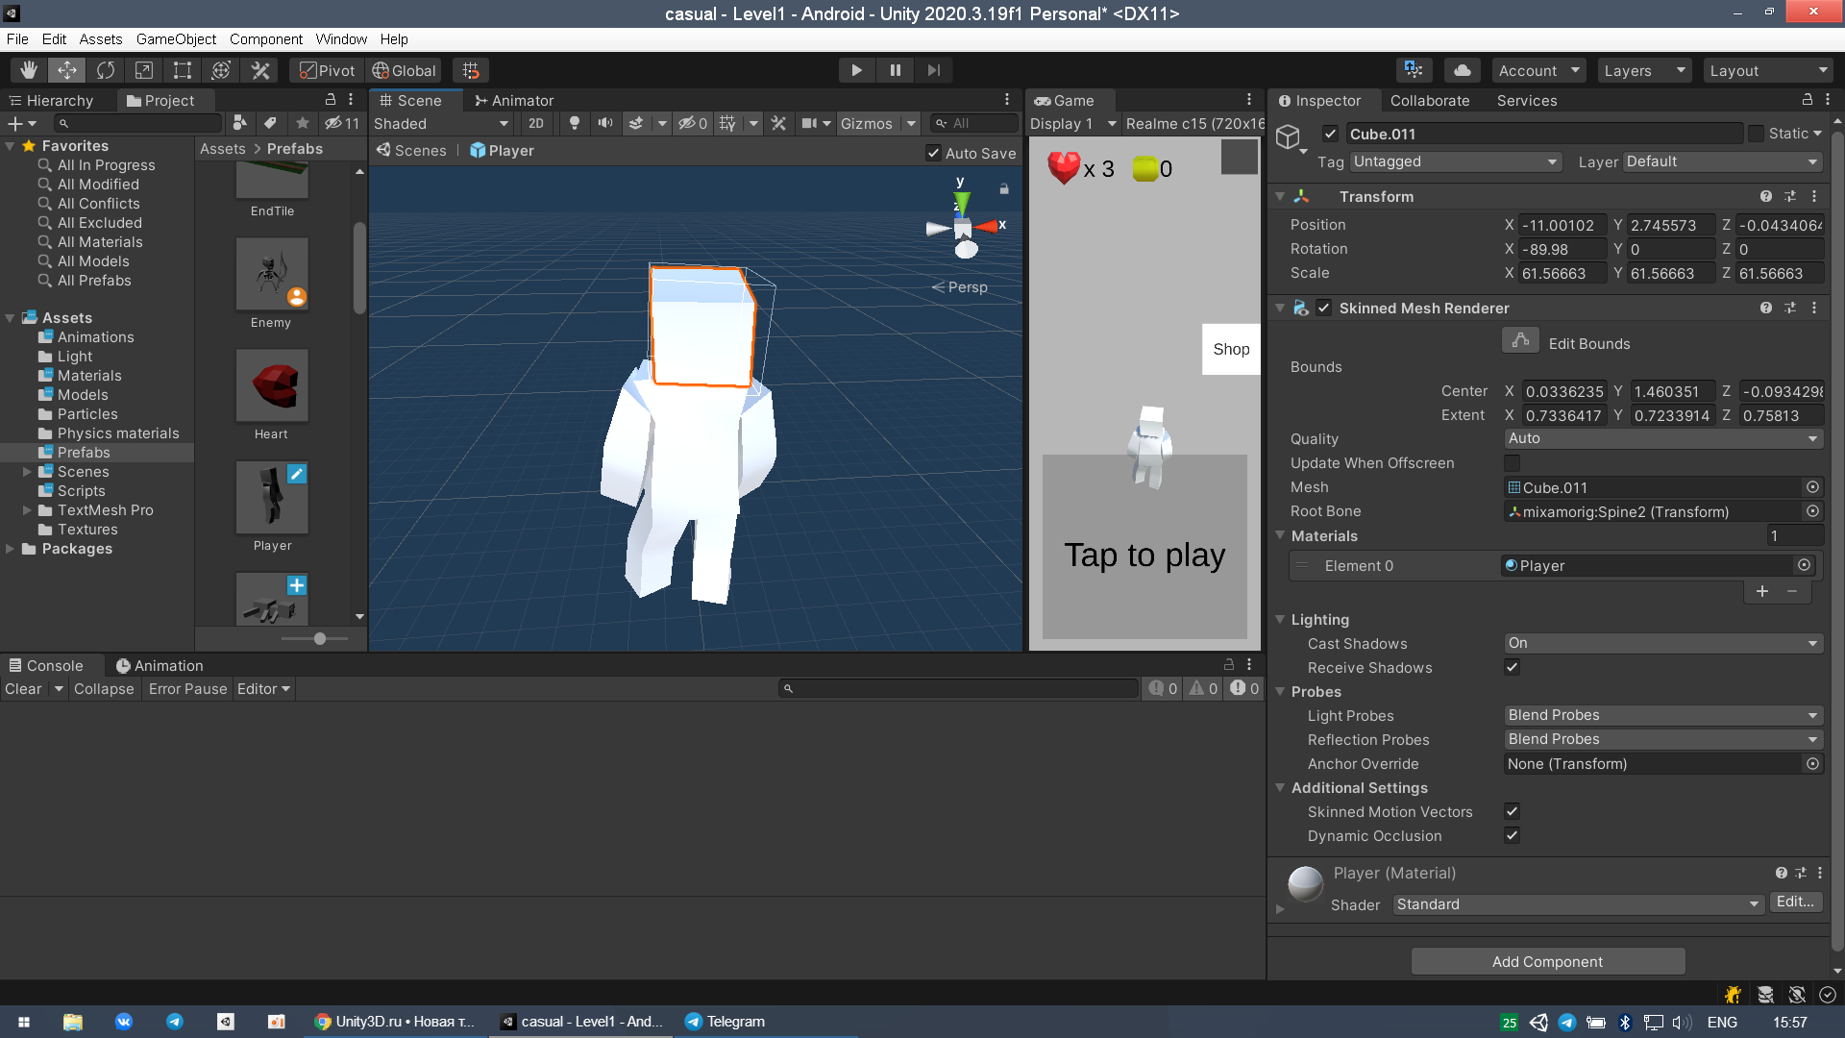
Task: Select the Scale tool
Action: [x=144, y=70]
